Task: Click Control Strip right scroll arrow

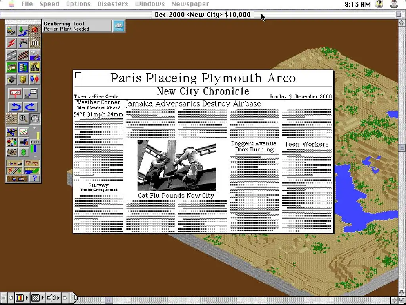Action: (x=65, y=298)
